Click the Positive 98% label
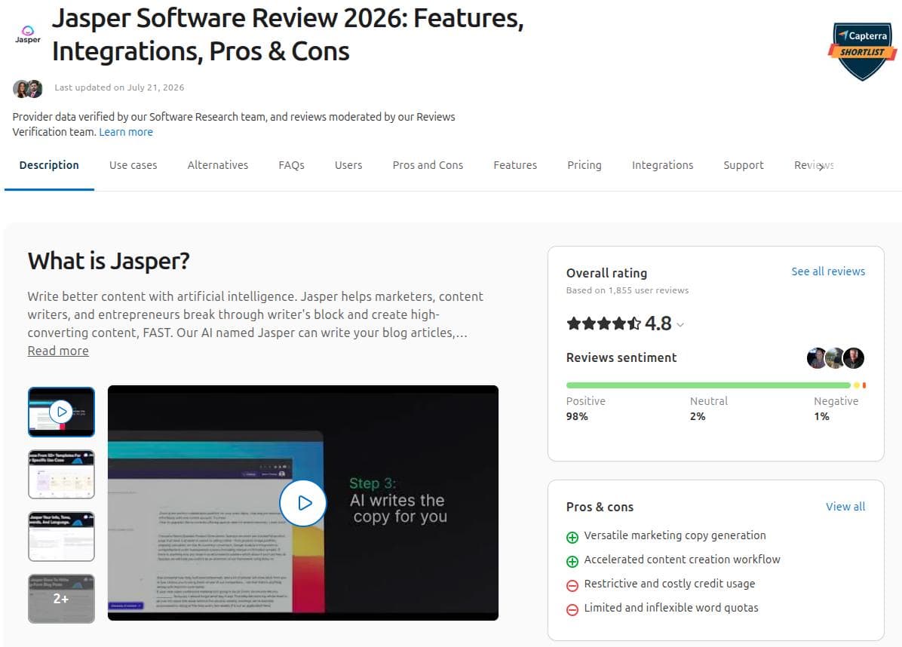902x647 pixels. (x=585, y=408)
